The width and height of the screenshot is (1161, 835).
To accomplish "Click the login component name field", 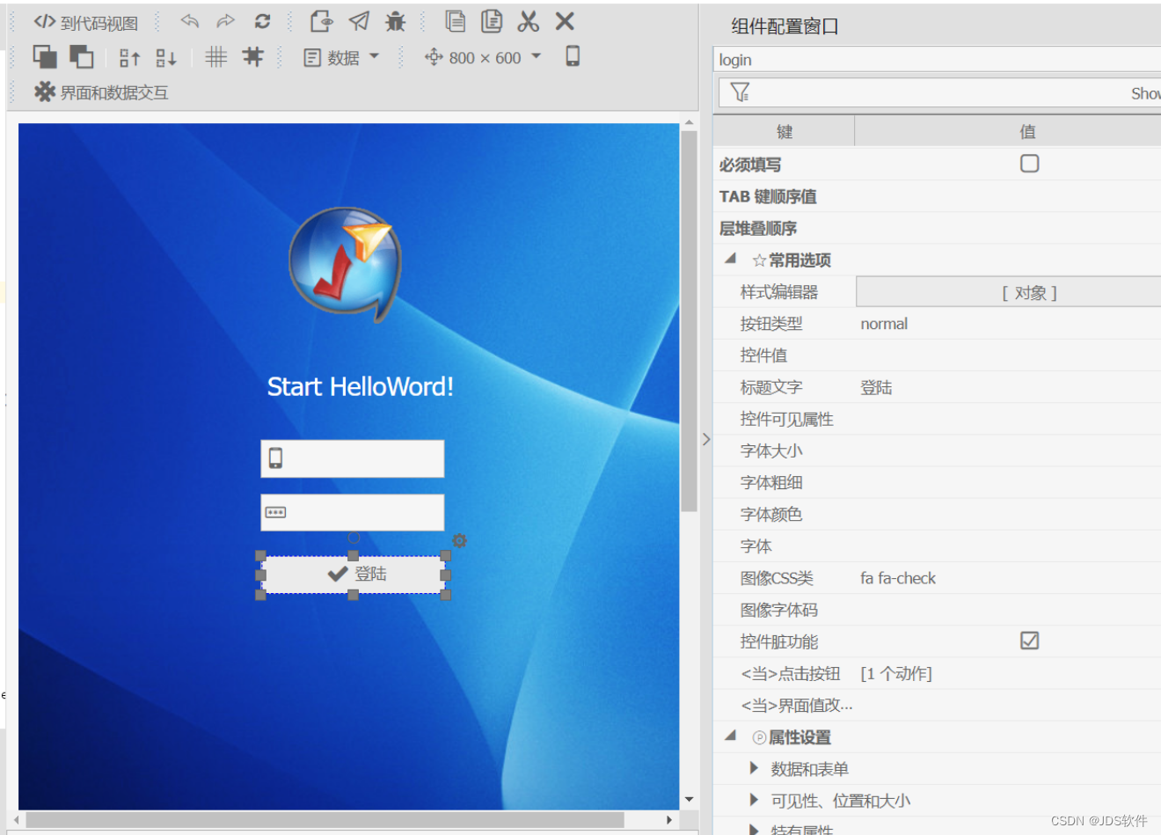I will point(937,60).
